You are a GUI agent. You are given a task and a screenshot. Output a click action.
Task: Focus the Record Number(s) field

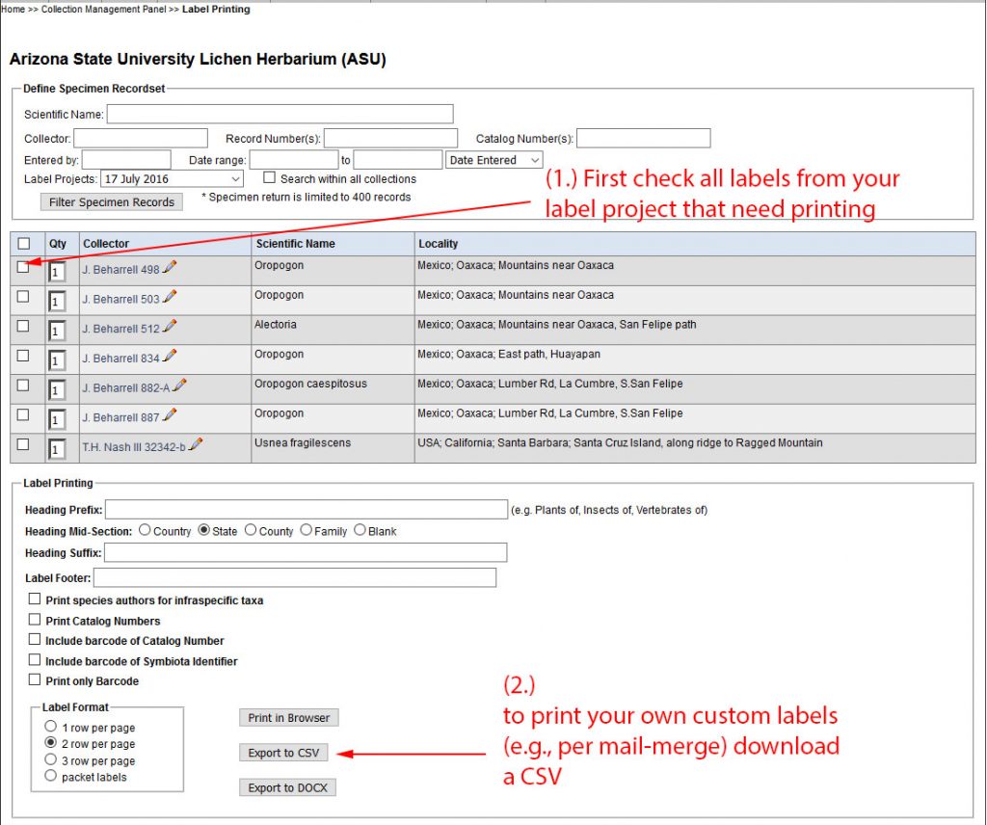tap(391, 138)
